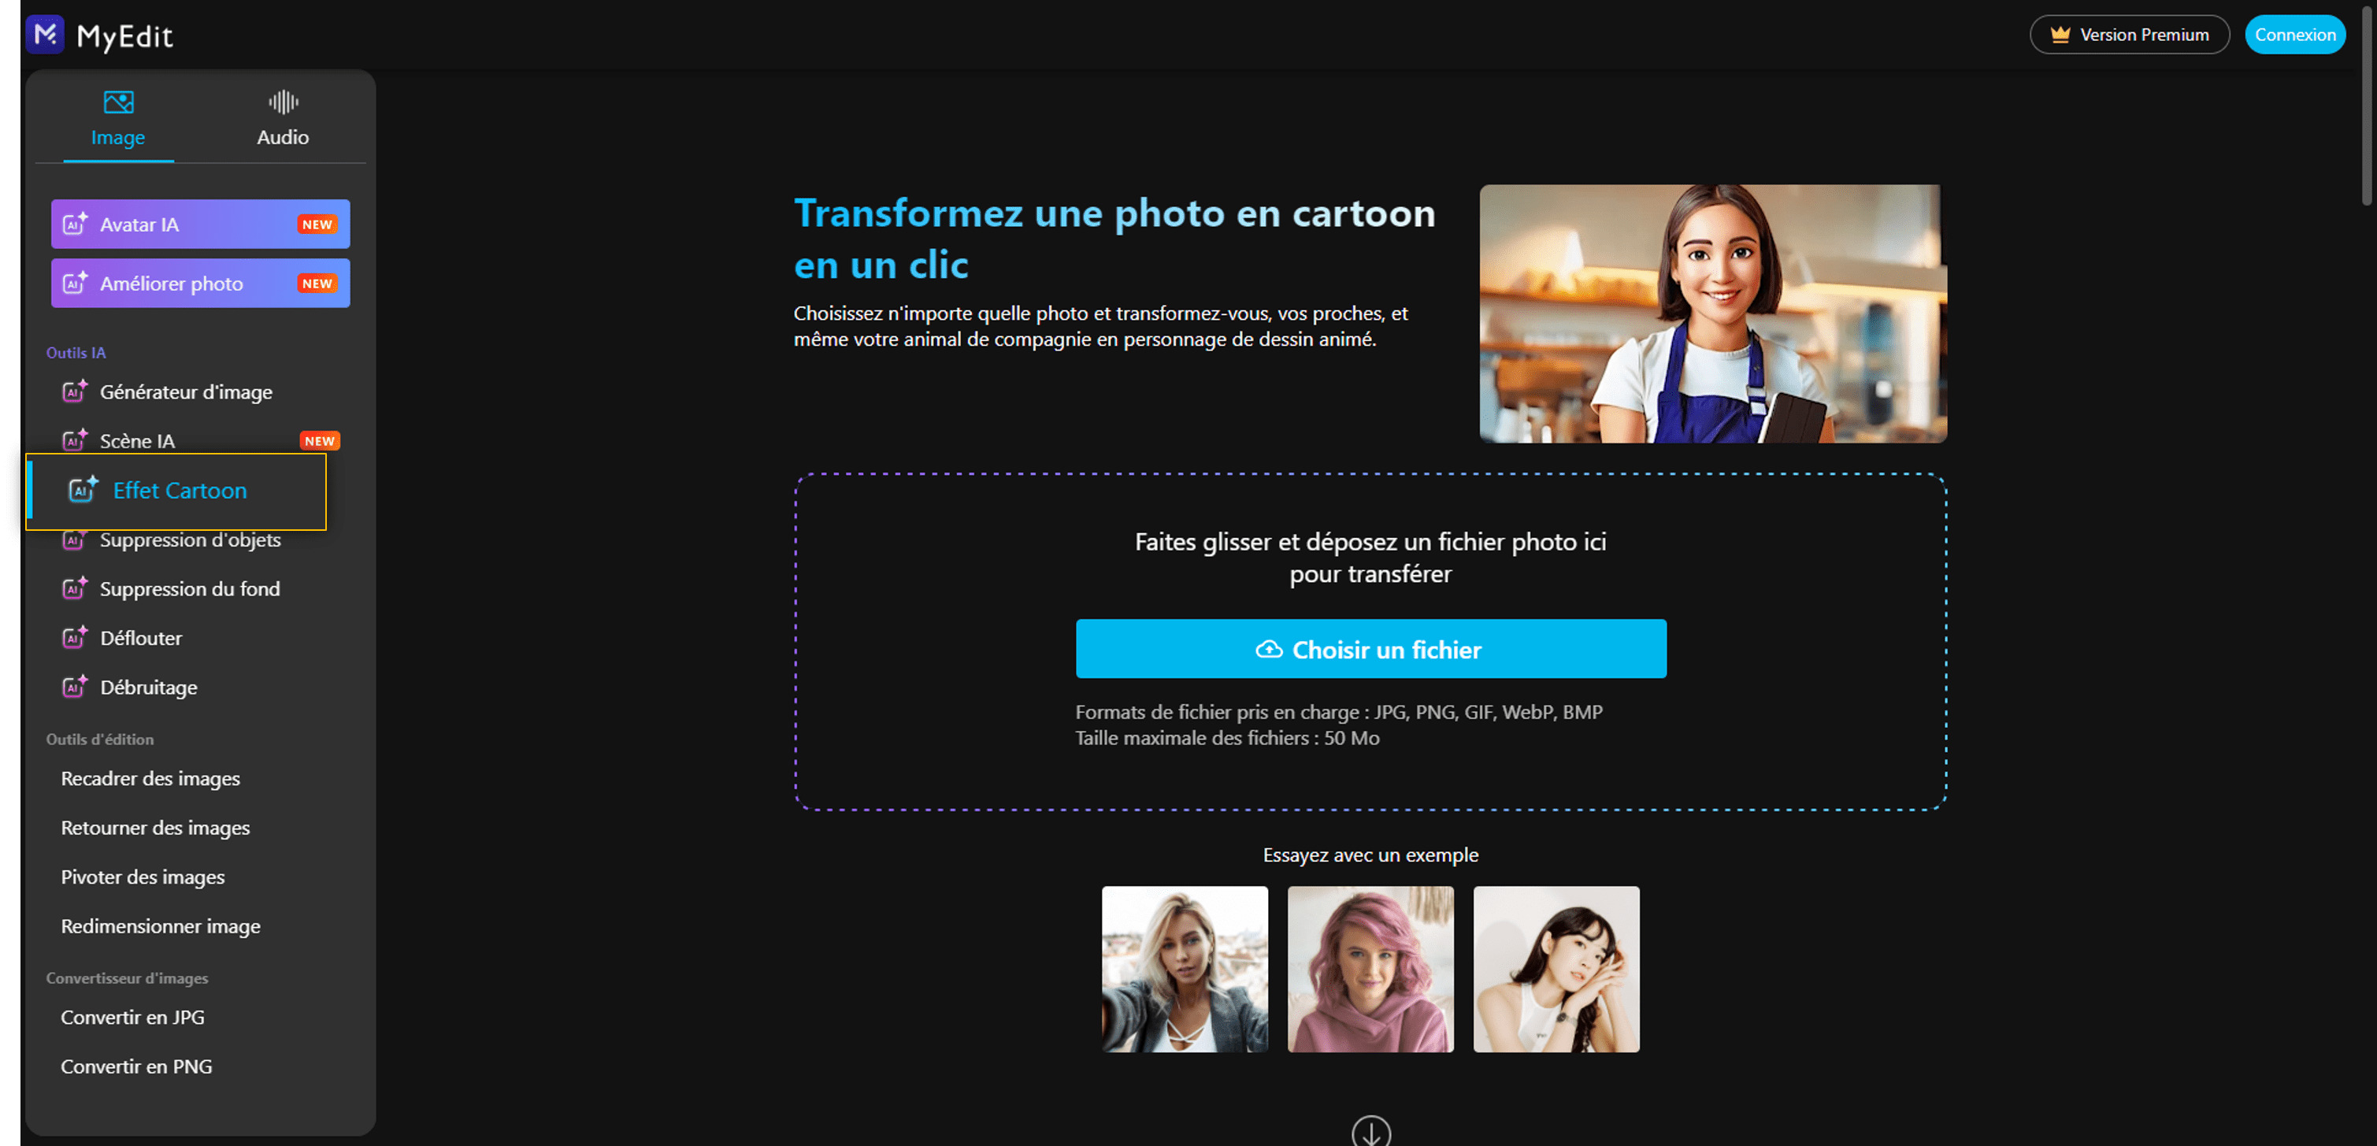This screenshot has width=2377, height=1146.
Task: Select the pink-haired woman example photo
Action: (x=1370, y=969)
